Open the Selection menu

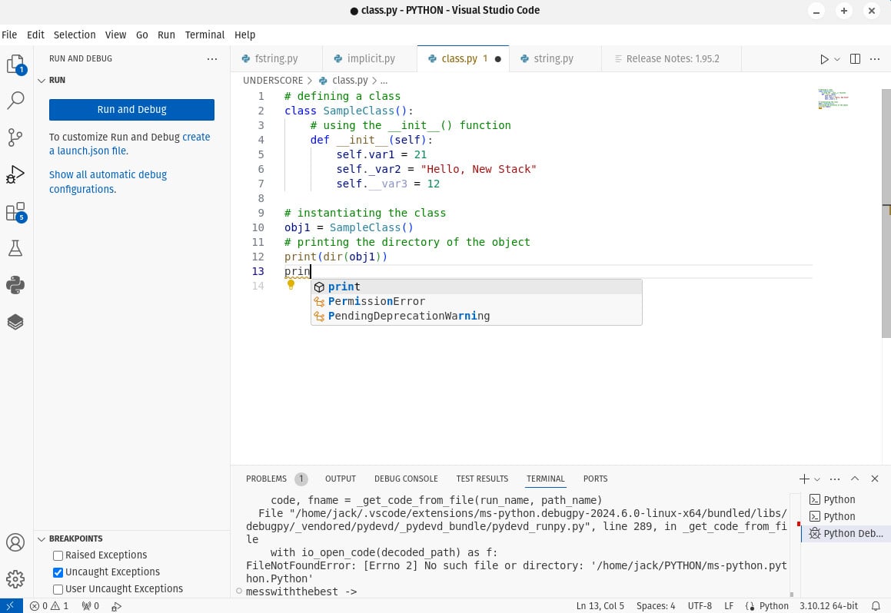75,35
